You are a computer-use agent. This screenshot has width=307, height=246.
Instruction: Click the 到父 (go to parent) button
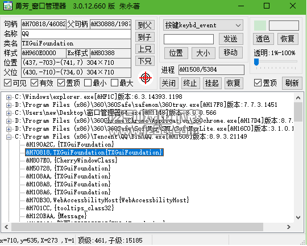pyautogui.click(x=145, y=25)
